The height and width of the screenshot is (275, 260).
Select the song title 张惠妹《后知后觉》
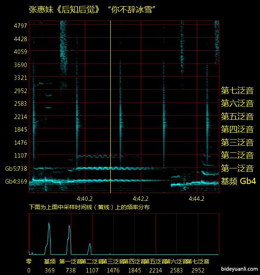click(65, 10)
